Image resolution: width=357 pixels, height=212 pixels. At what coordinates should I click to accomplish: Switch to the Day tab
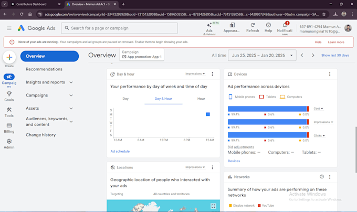tap(125, 99)
